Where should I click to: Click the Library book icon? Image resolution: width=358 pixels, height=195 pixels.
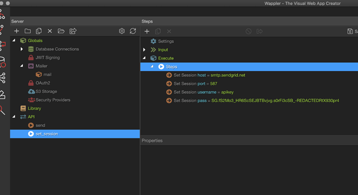coord(23,108)
